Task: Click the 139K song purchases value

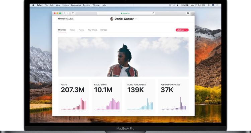Action: (136, 90)
